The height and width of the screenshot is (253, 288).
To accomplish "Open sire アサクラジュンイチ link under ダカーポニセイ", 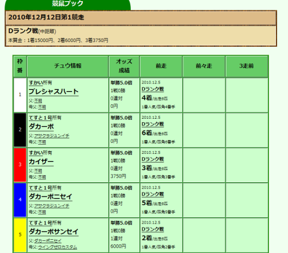I will pyautogui.click(x=52, y=206).
